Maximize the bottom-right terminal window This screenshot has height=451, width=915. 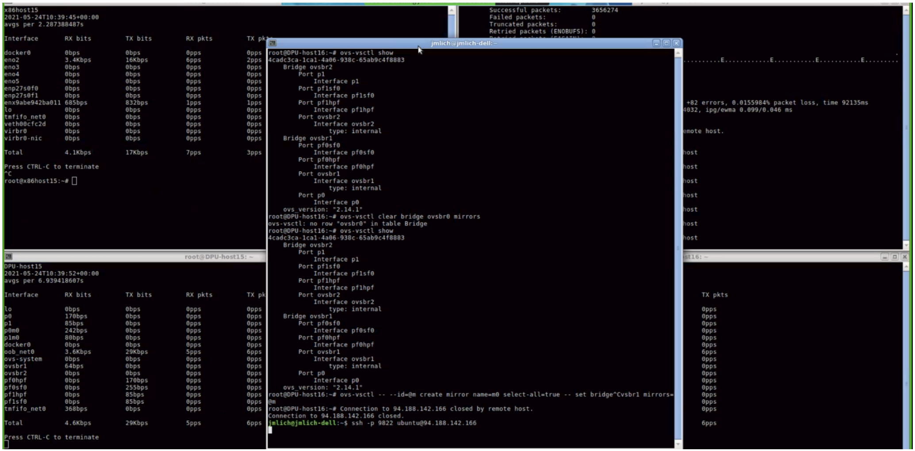pyautogui.click(x=895, y=257)
